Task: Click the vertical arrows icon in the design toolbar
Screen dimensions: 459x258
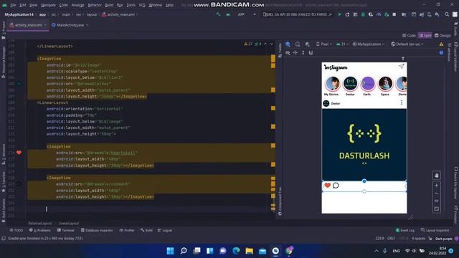Action: (x=303, y=52)
